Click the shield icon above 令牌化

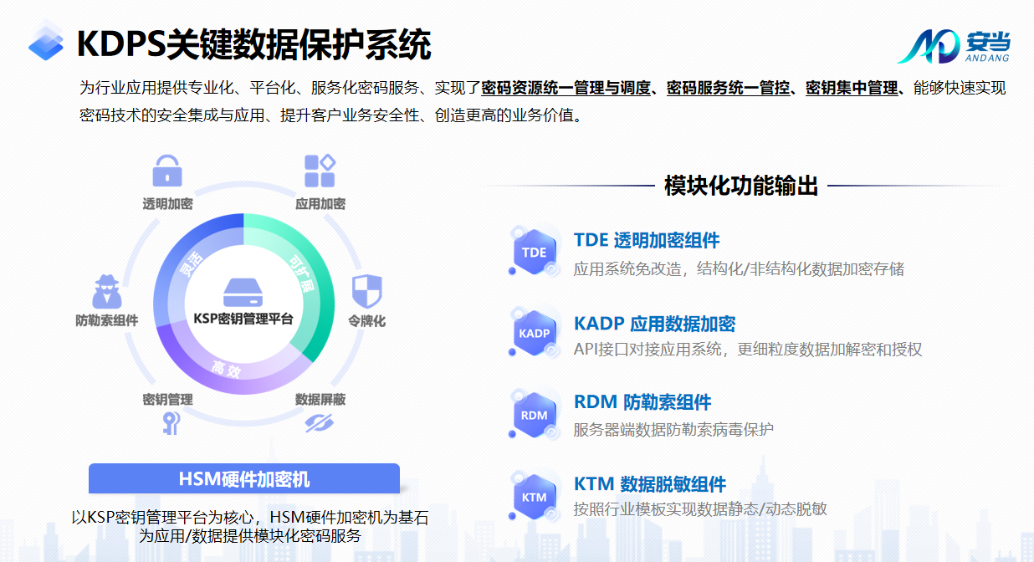click(x=366, y=290)
